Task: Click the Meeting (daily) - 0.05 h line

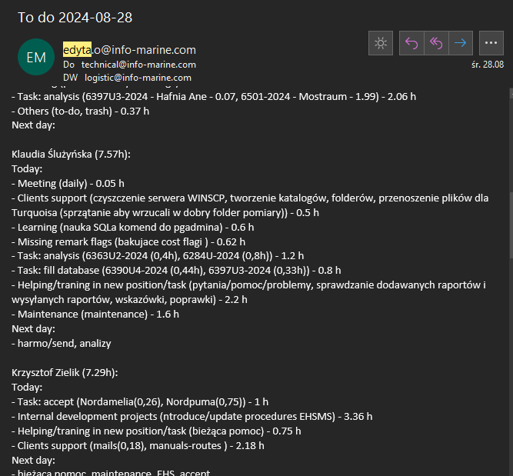Action: pyautogui.click(x=68, y=183)
